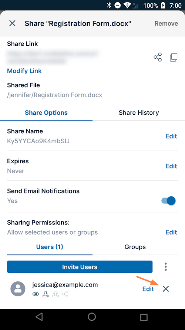The height and width of the screenshot is (330, 185).
Task: Close the share dialog with X icon
Action: (12, 23)
